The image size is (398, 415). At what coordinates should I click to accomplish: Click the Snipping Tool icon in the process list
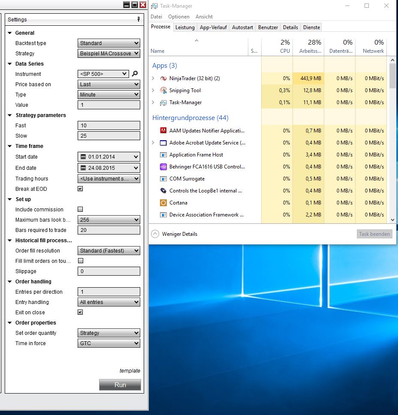tap(163, 90)
